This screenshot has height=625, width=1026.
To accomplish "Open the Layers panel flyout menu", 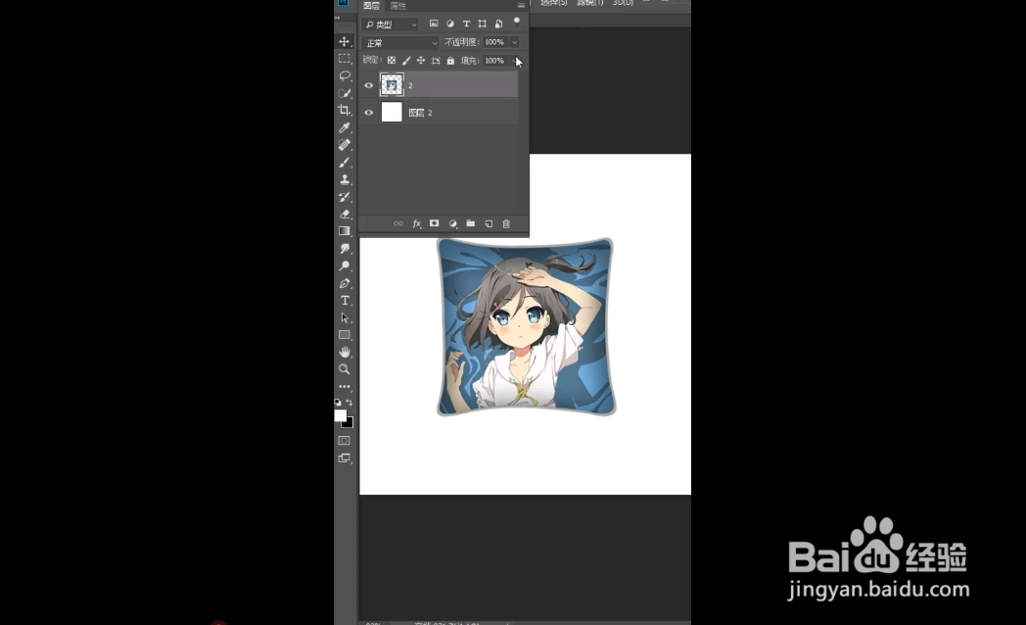I will tap(521, 5).
